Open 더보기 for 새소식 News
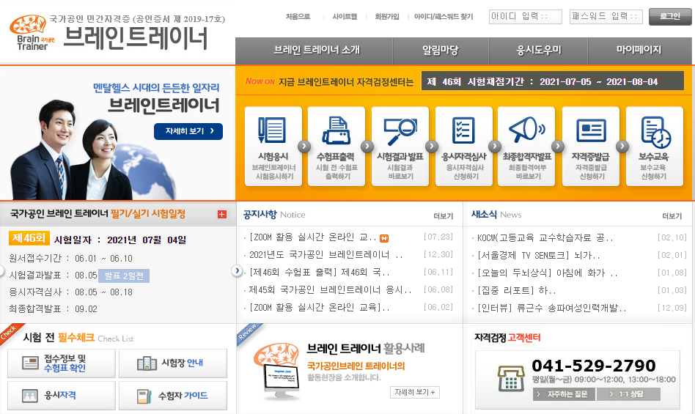Viewport: 695px width, 414px height. 672,216
